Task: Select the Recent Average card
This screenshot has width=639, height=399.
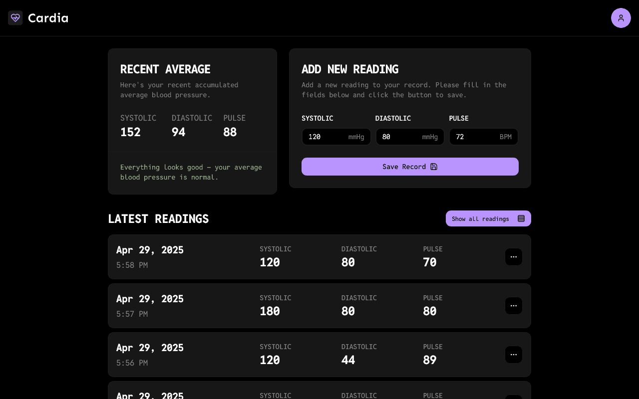Action: [x=192, y=121]
